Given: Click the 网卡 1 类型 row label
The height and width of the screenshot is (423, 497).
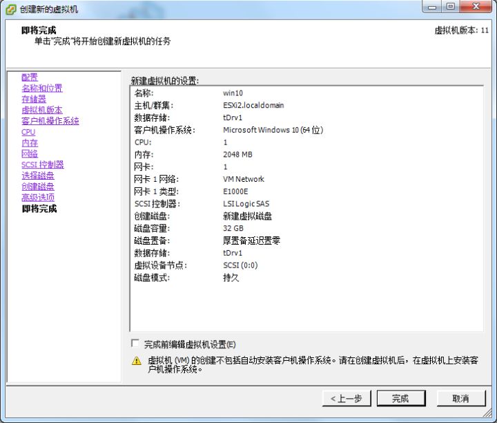Looking at the screenshot, I should click(x=156, y=191).
